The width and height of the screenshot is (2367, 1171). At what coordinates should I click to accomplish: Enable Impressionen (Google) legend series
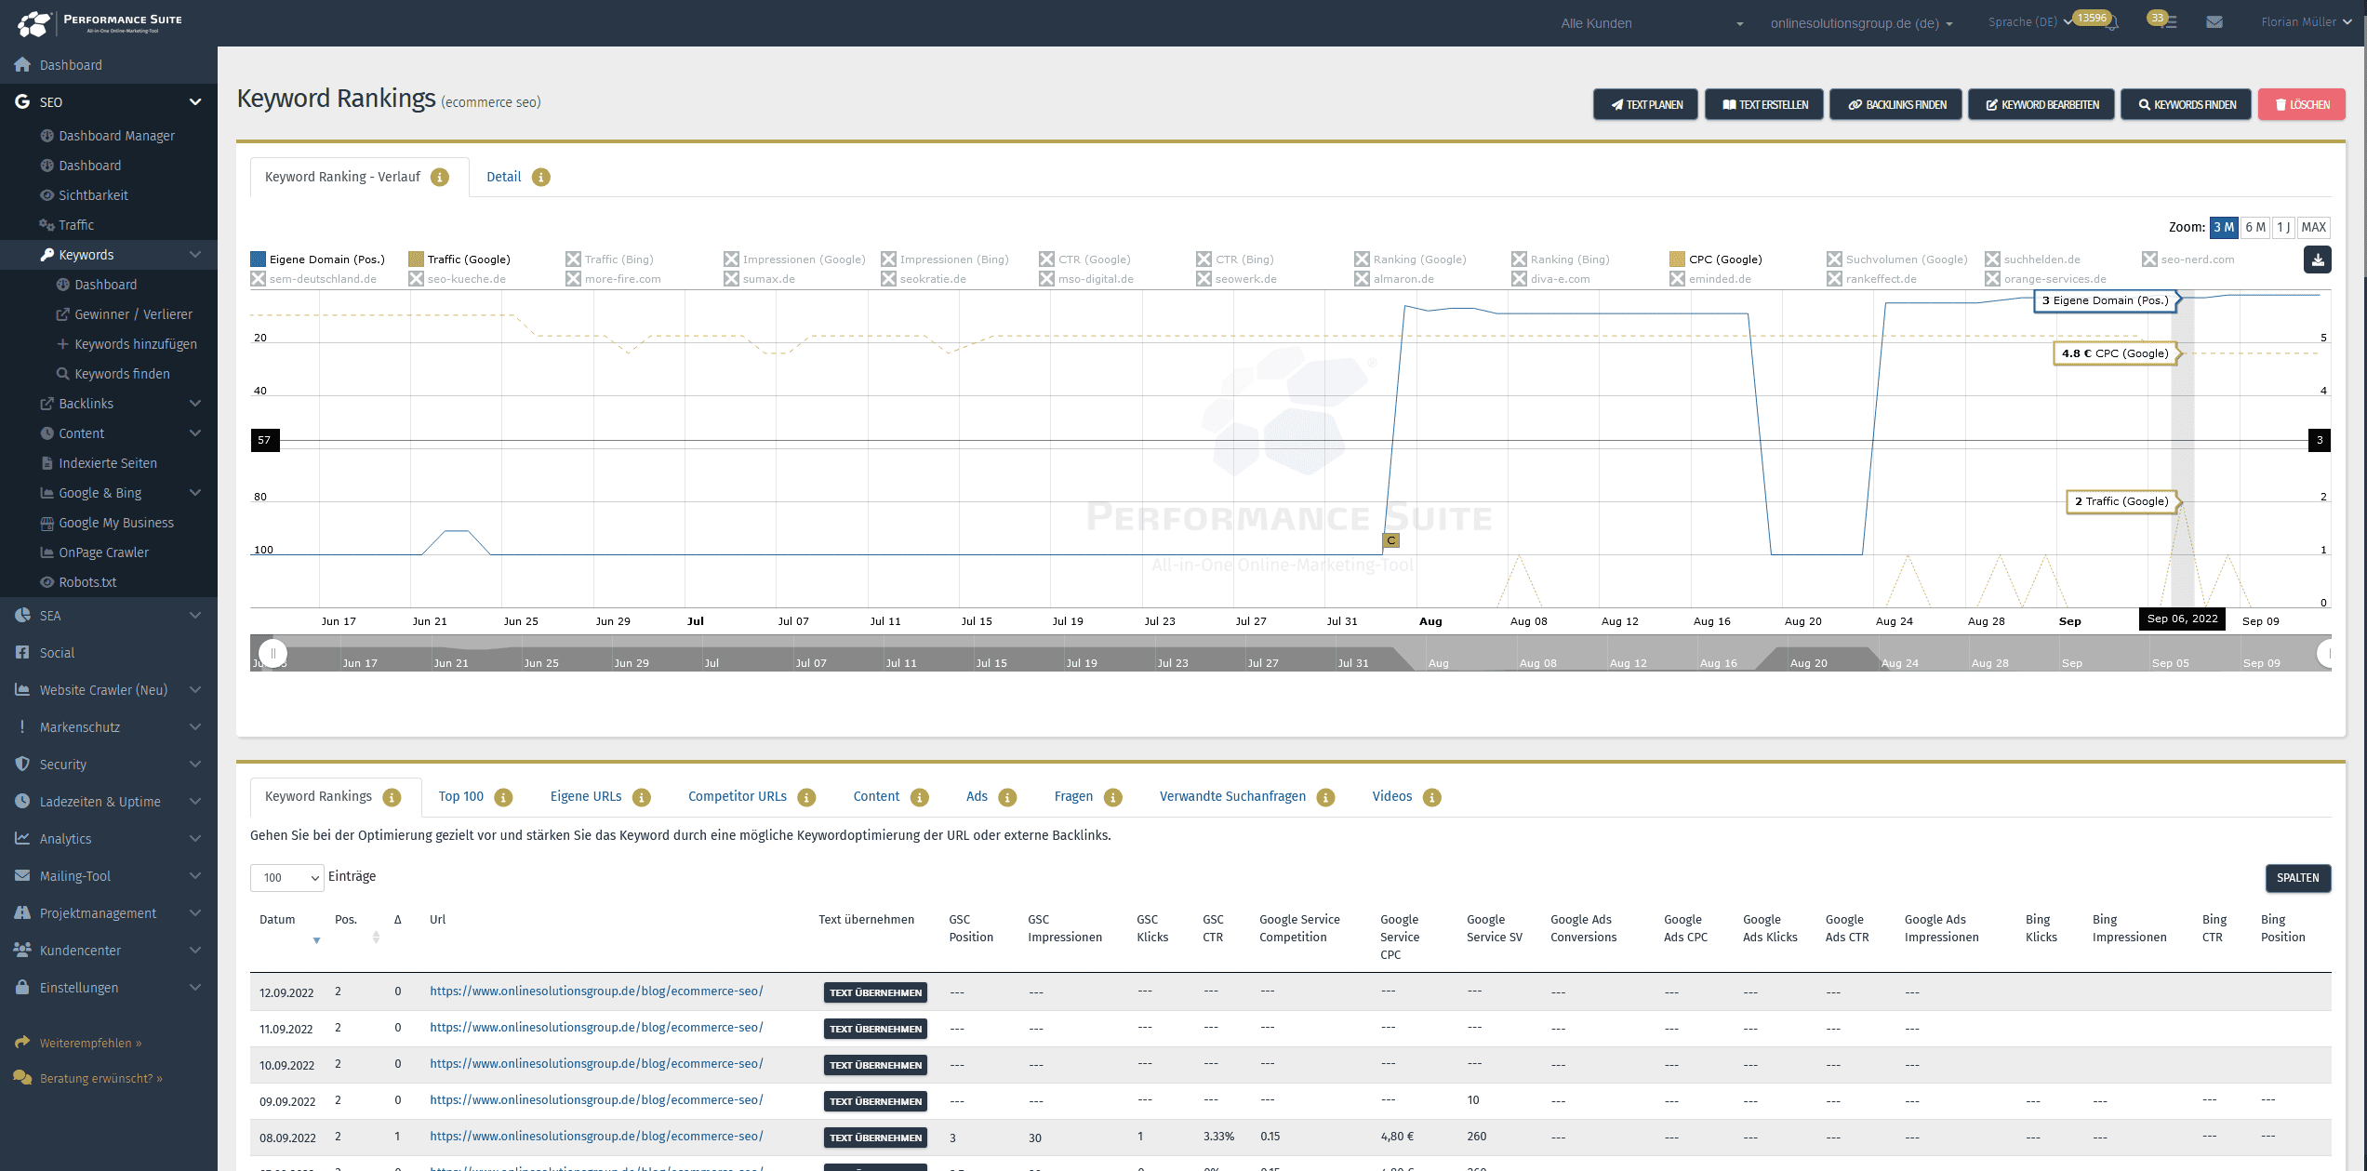pyautogui.click(x=794, y=259)
